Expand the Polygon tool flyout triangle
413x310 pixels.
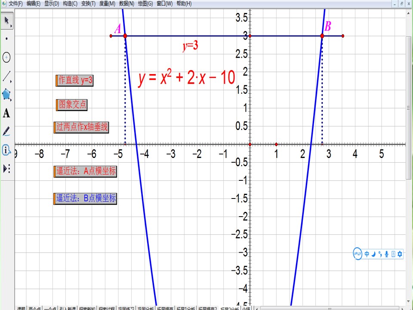click(x=11, y=100)
